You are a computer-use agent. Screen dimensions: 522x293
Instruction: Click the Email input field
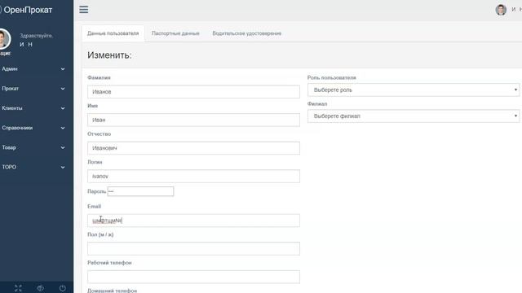point(193,221)
